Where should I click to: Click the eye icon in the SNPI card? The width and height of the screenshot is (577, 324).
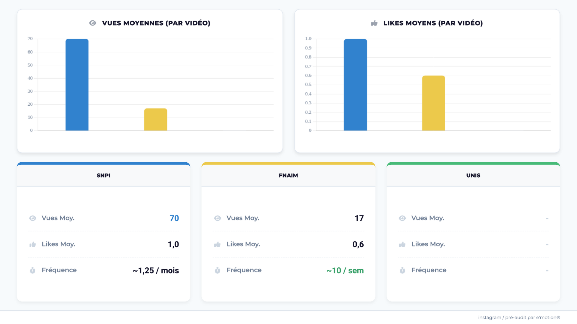(x=33, y=218)
